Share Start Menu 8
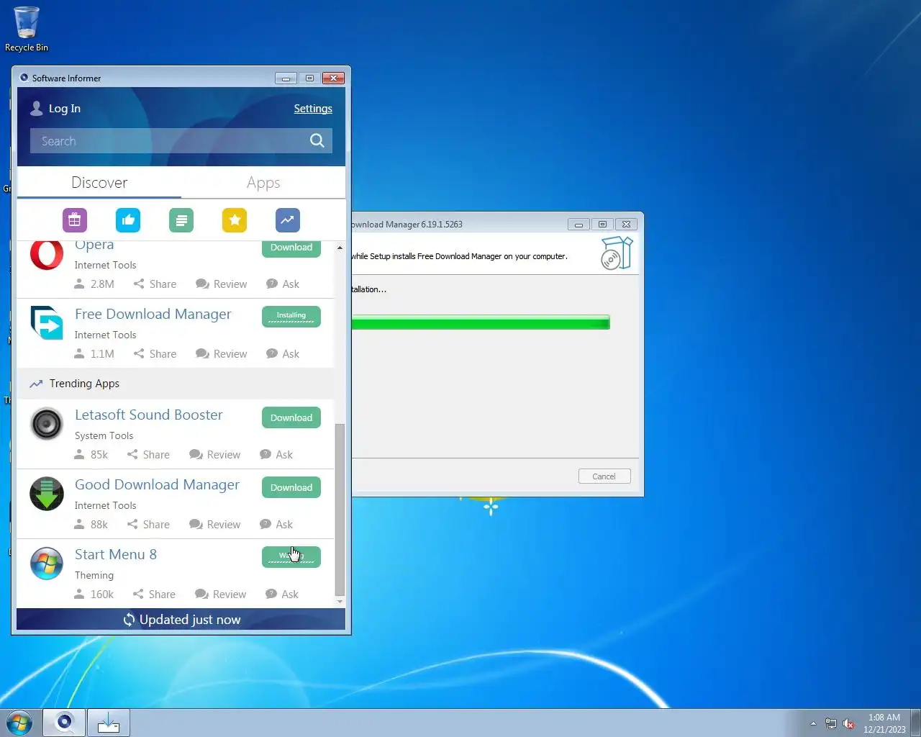Image resolution: width=921 pixels, height=737 pixels. tap(154, 594)
